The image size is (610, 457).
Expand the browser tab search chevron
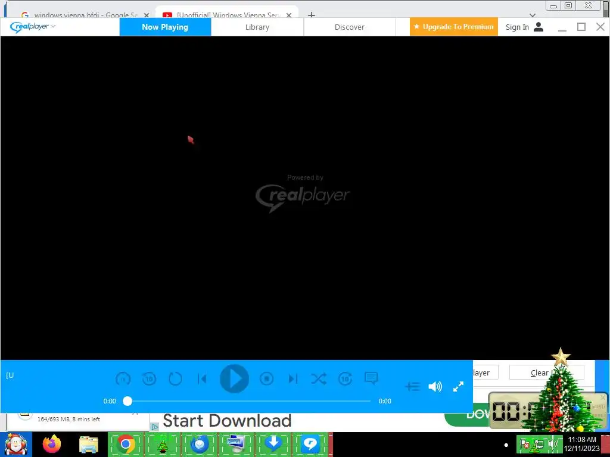coord(533,15)
